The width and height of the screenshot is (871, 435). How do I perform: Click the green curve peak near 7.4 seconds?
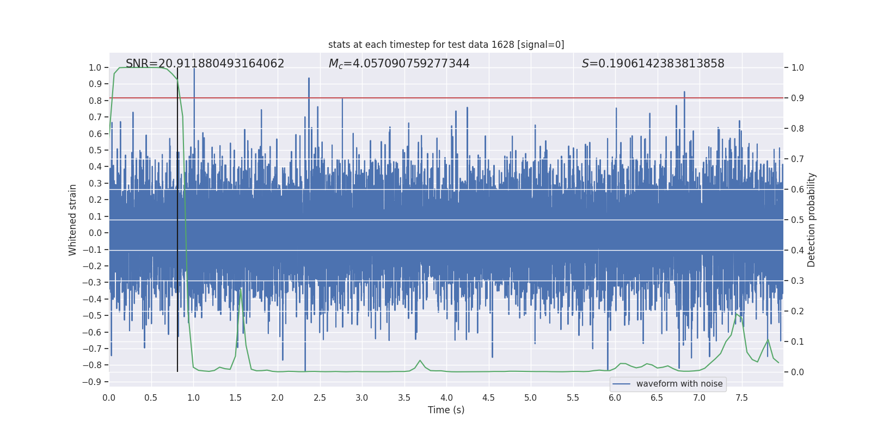[x=737, y=314]
